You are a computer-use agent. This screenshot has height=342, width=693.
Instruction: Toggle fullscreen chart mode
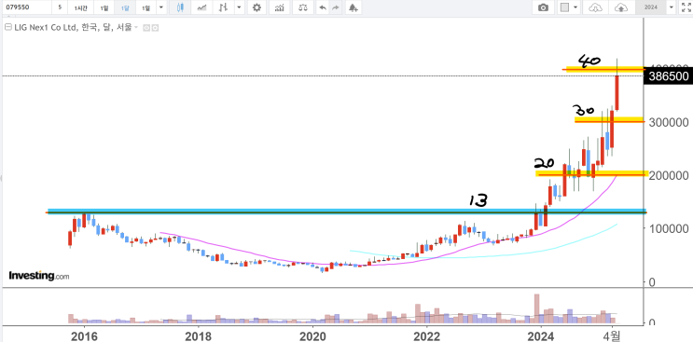(686, 7)
